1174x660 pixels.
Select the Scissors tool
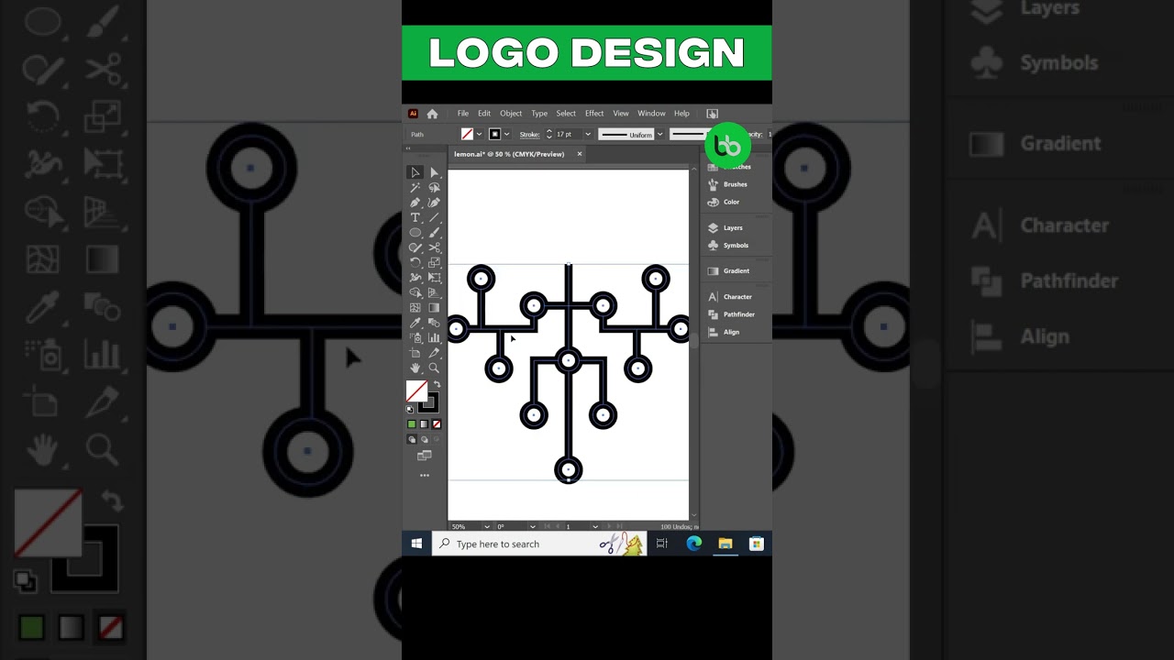434,247
